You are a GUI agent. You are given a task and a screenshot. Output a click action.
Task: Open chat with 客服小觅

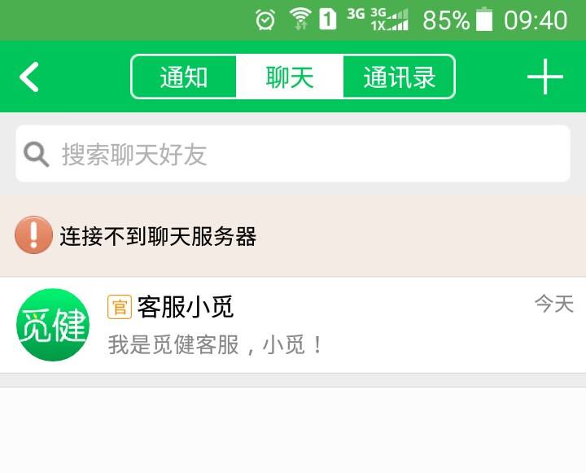point(293,325)
